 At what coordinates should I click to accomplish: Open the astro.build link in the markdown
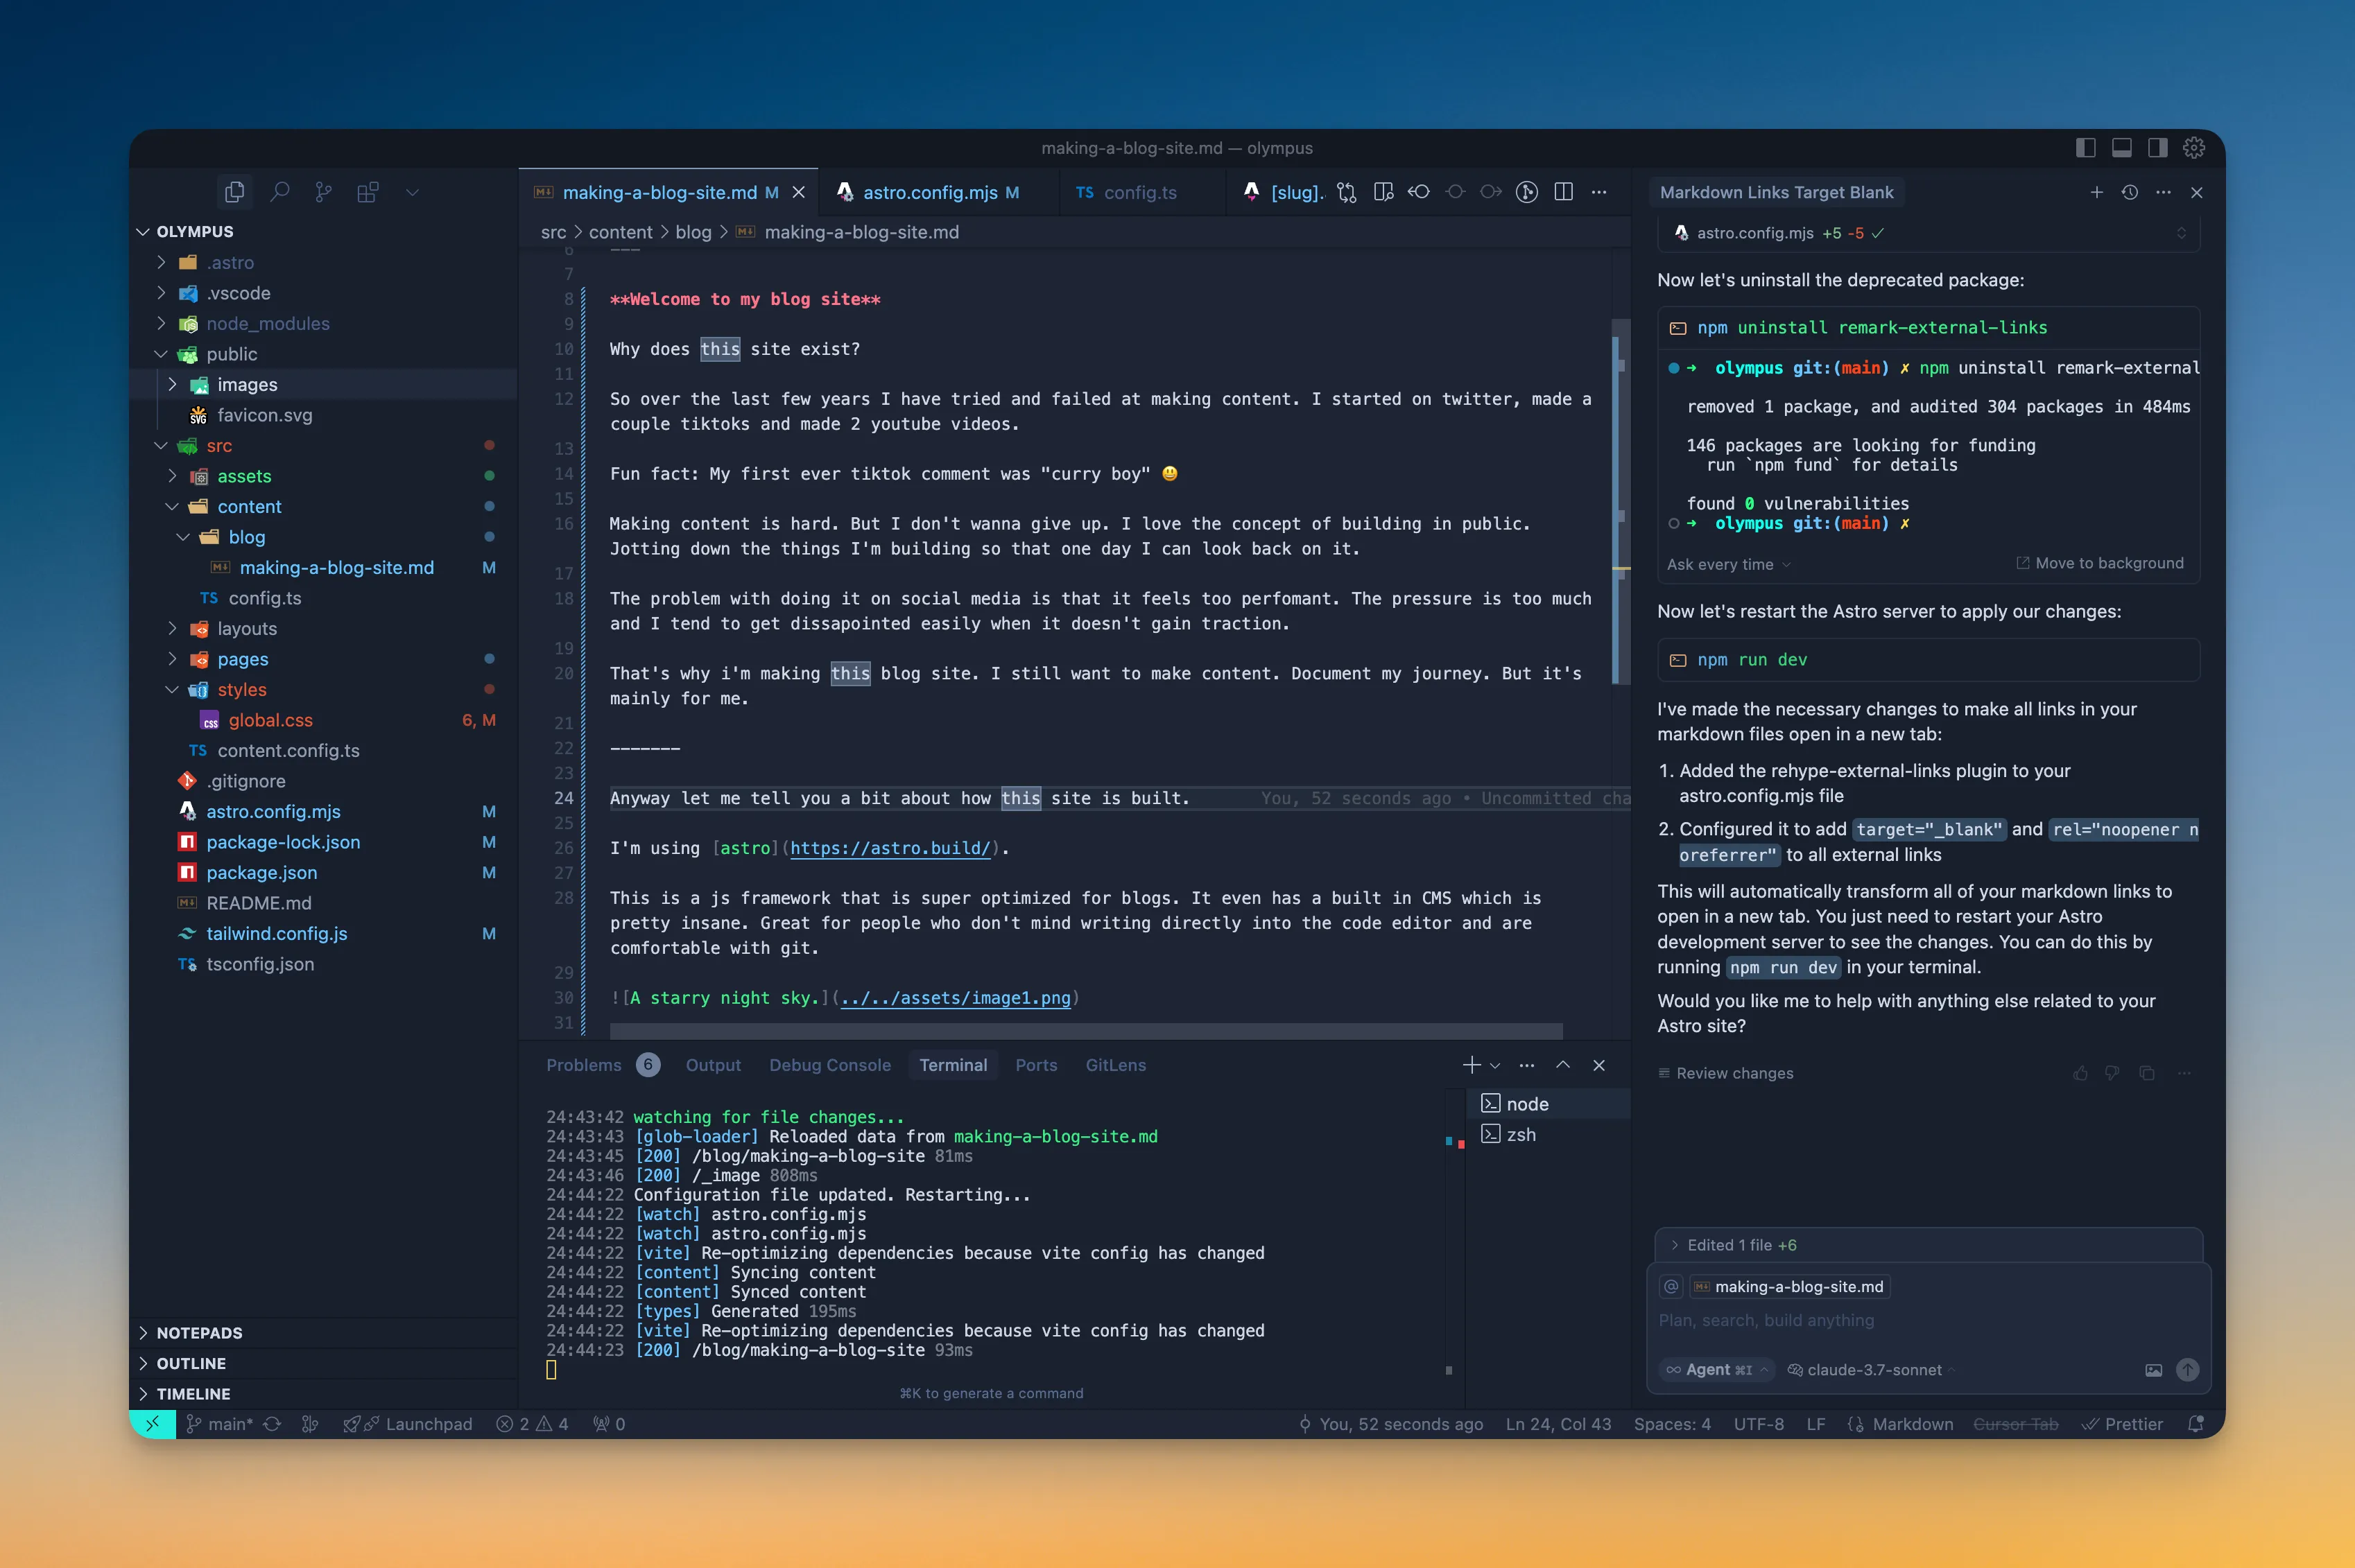(890, 848)
